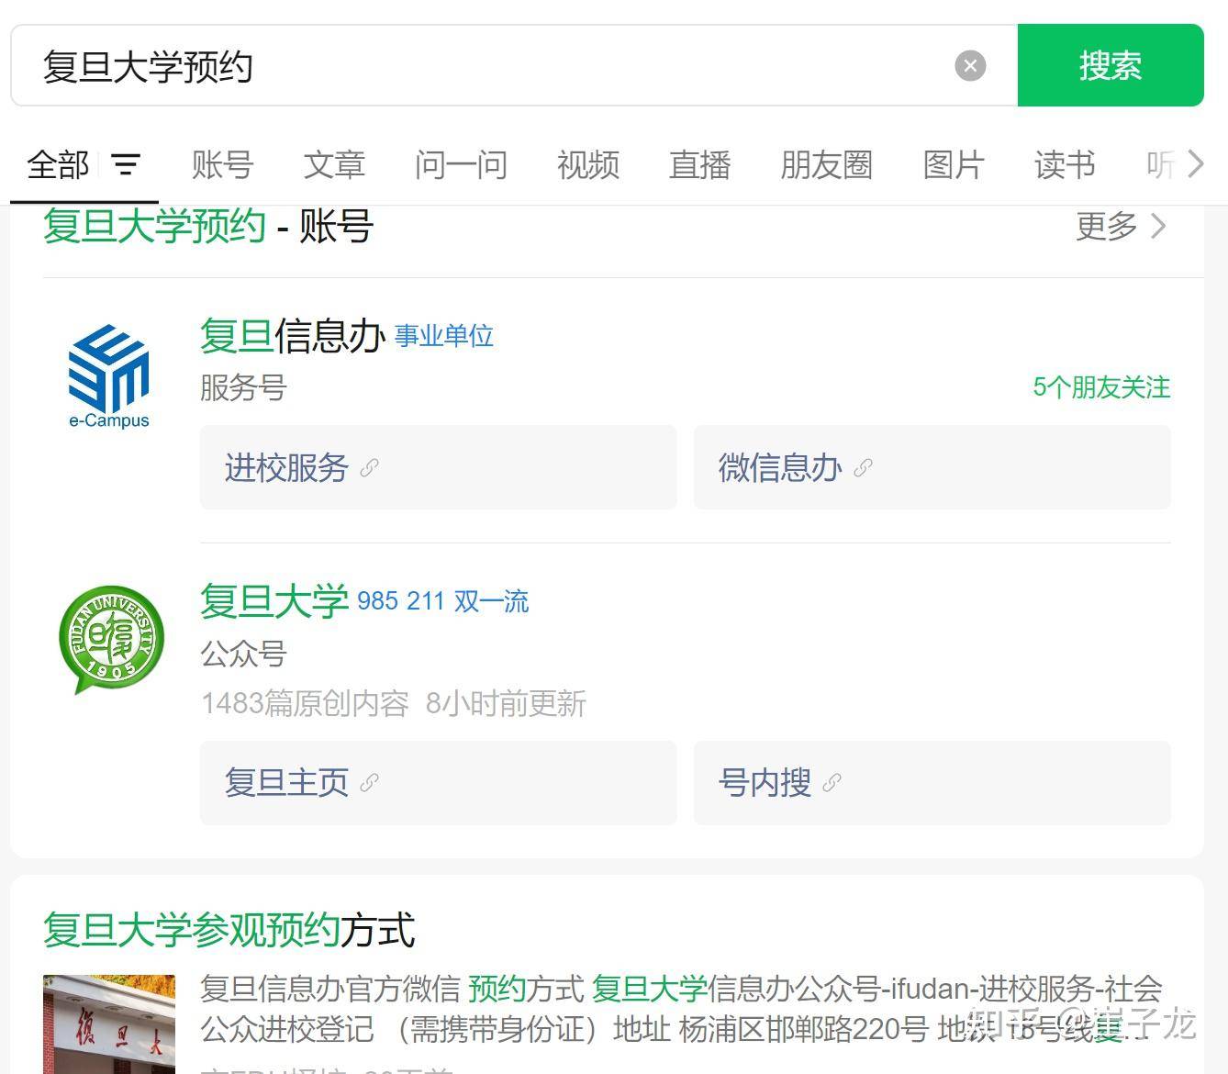Click the 复旦信息办官方微信 article snippet
The image size is (1228, 1074).
pos(682,1009)
